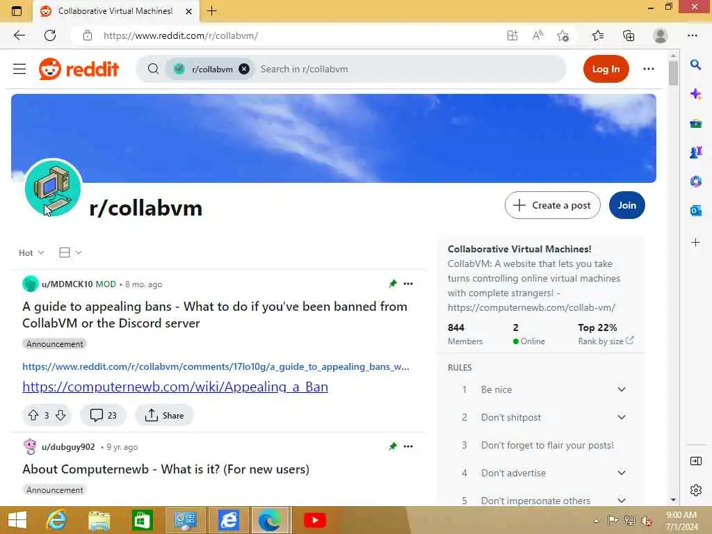This screenshot has width=712, height=534.
Task: Expand the Don't shitpost rule
Action: [x=622, y=417]
